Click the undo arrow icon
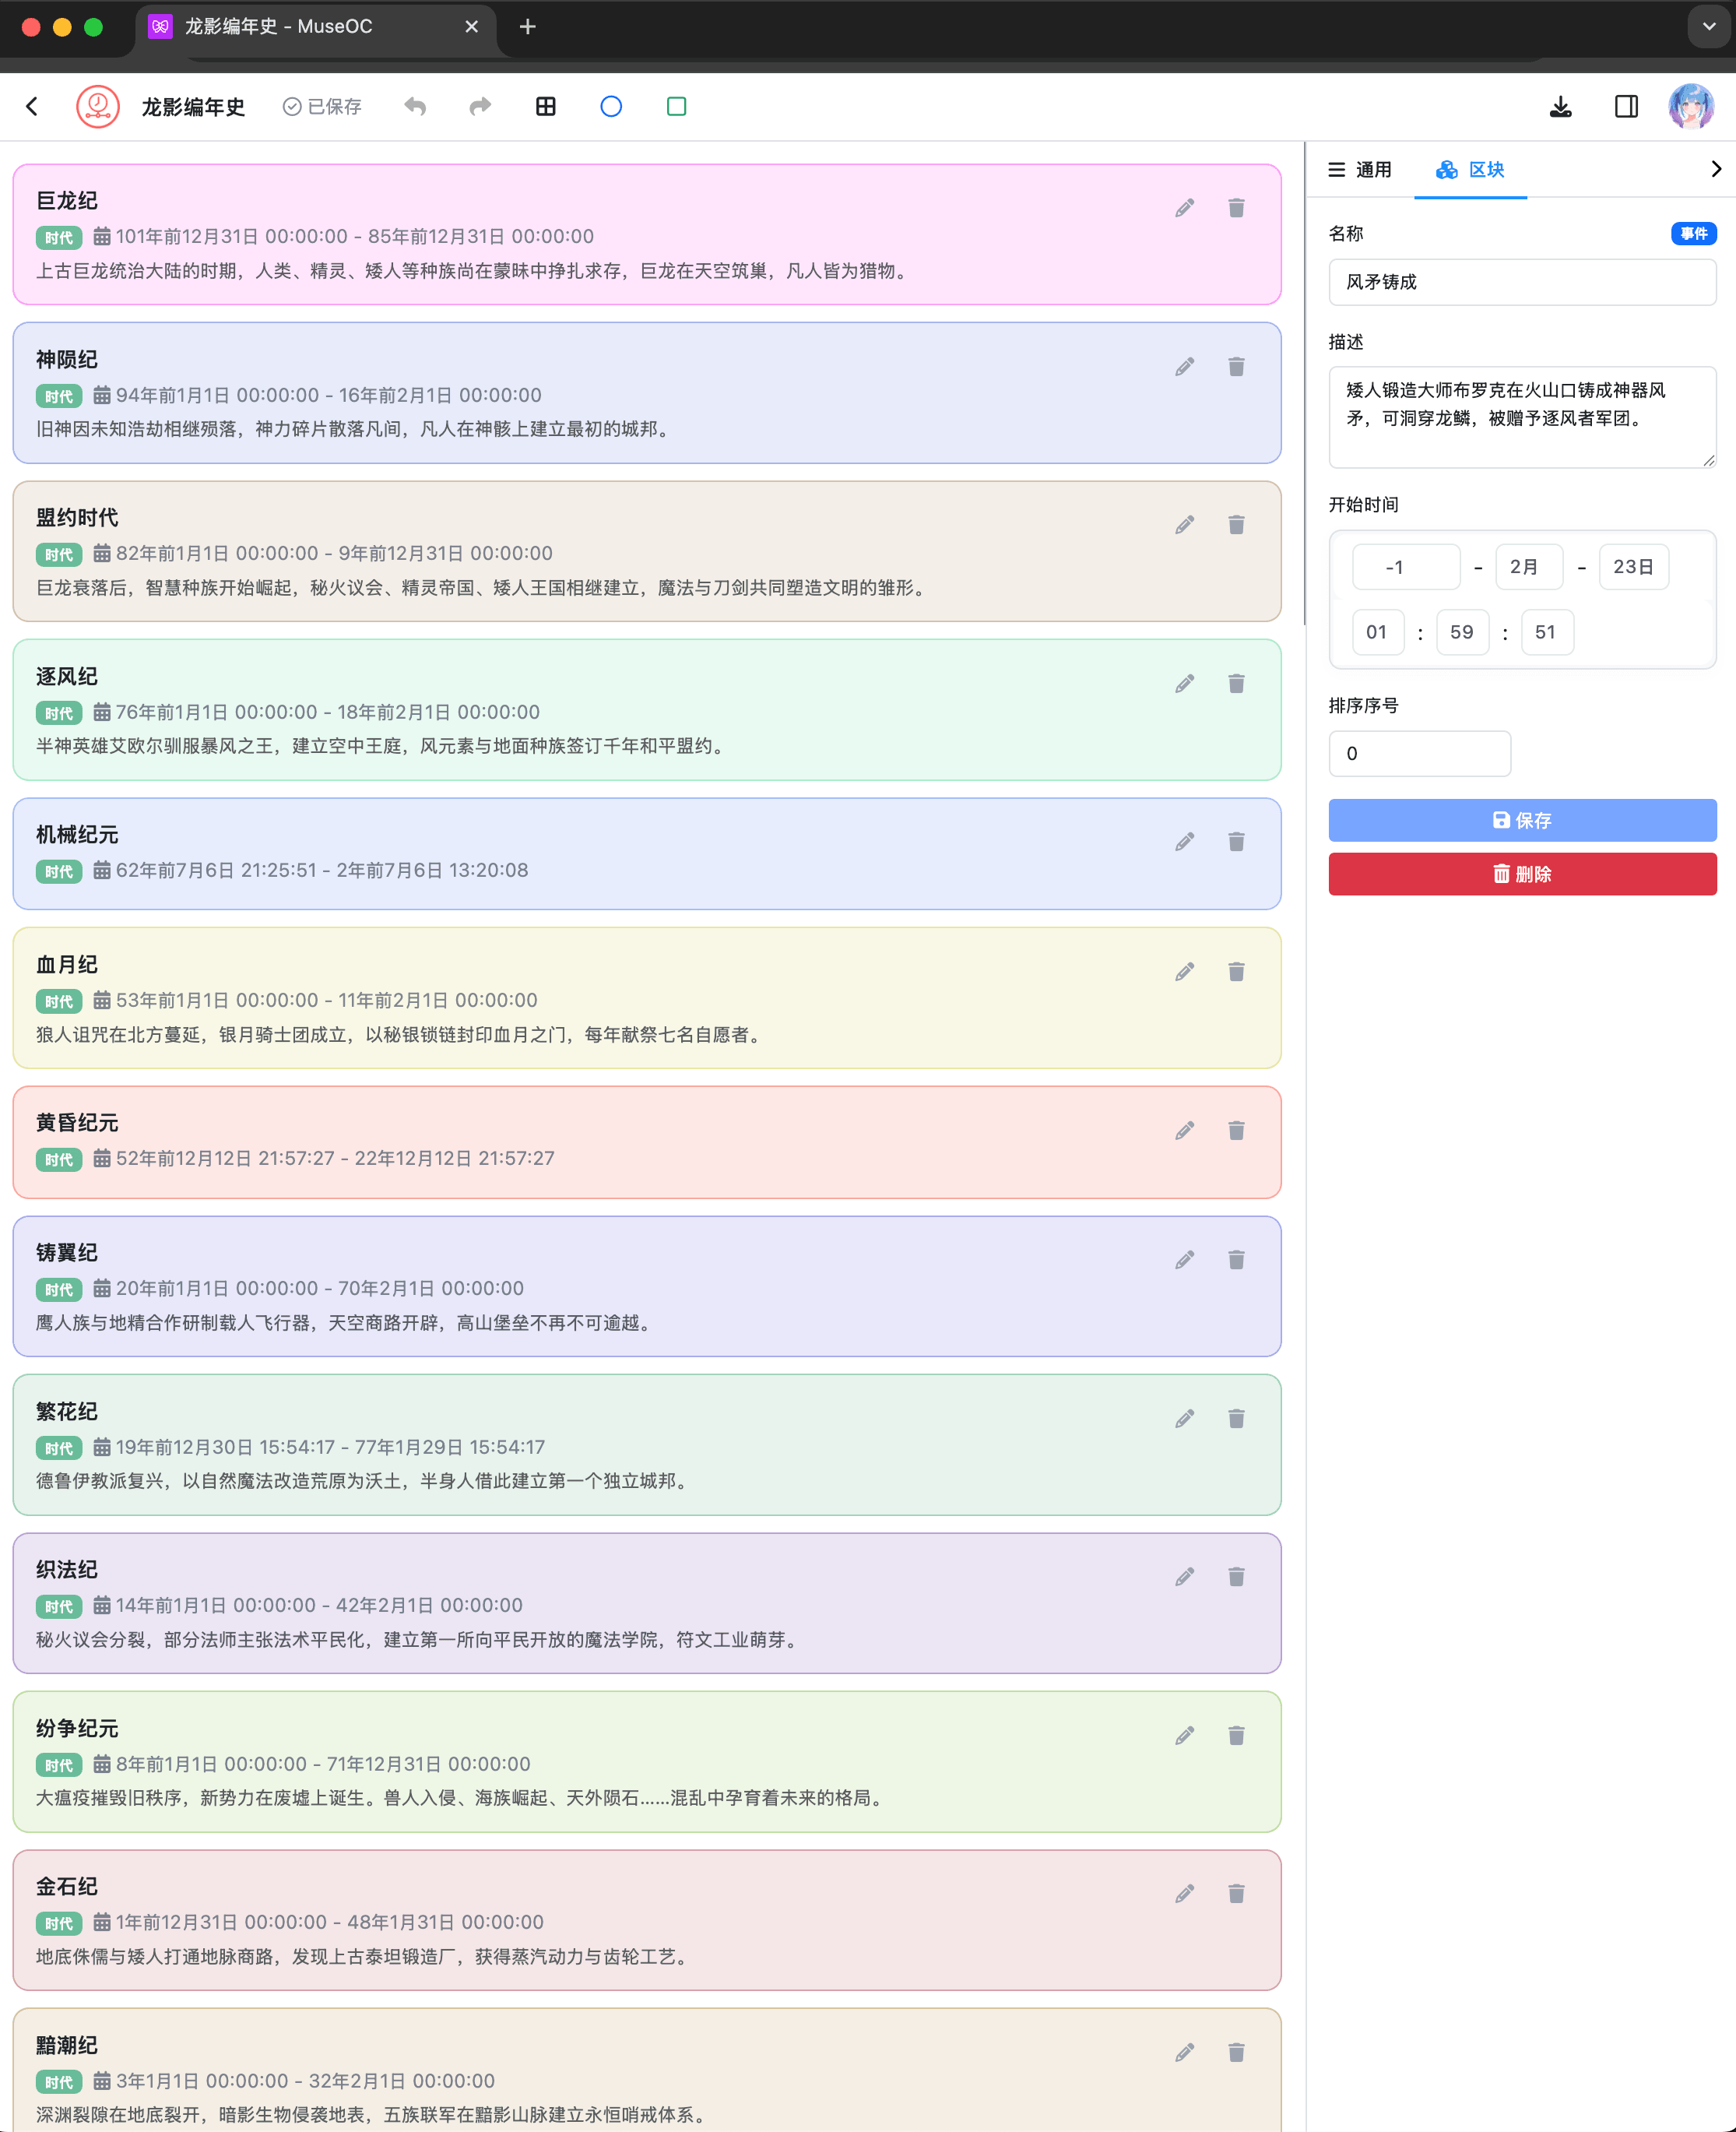 tap(415, 106)
